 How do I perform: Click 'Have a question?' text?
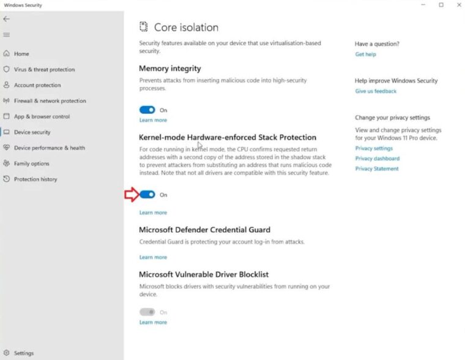(x=377, y=44)
